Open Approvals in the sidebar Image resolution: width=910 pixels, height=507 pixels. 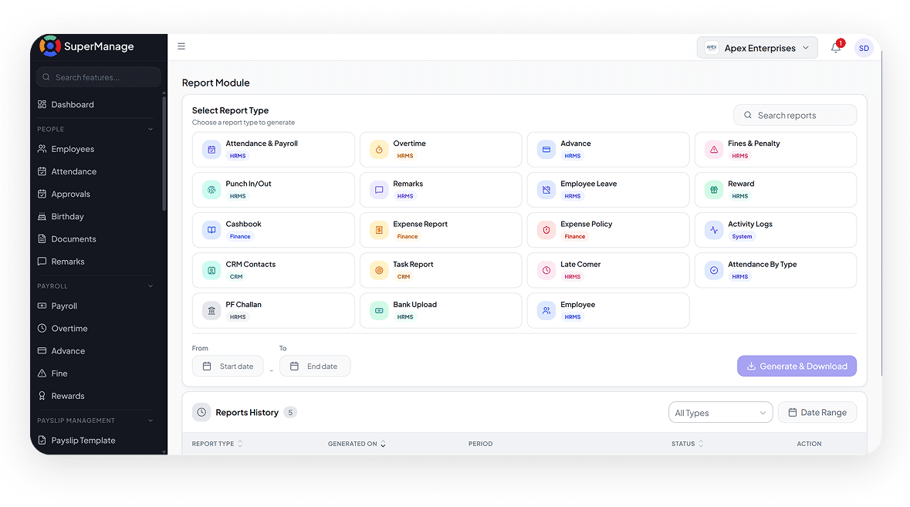pos(64,194)
